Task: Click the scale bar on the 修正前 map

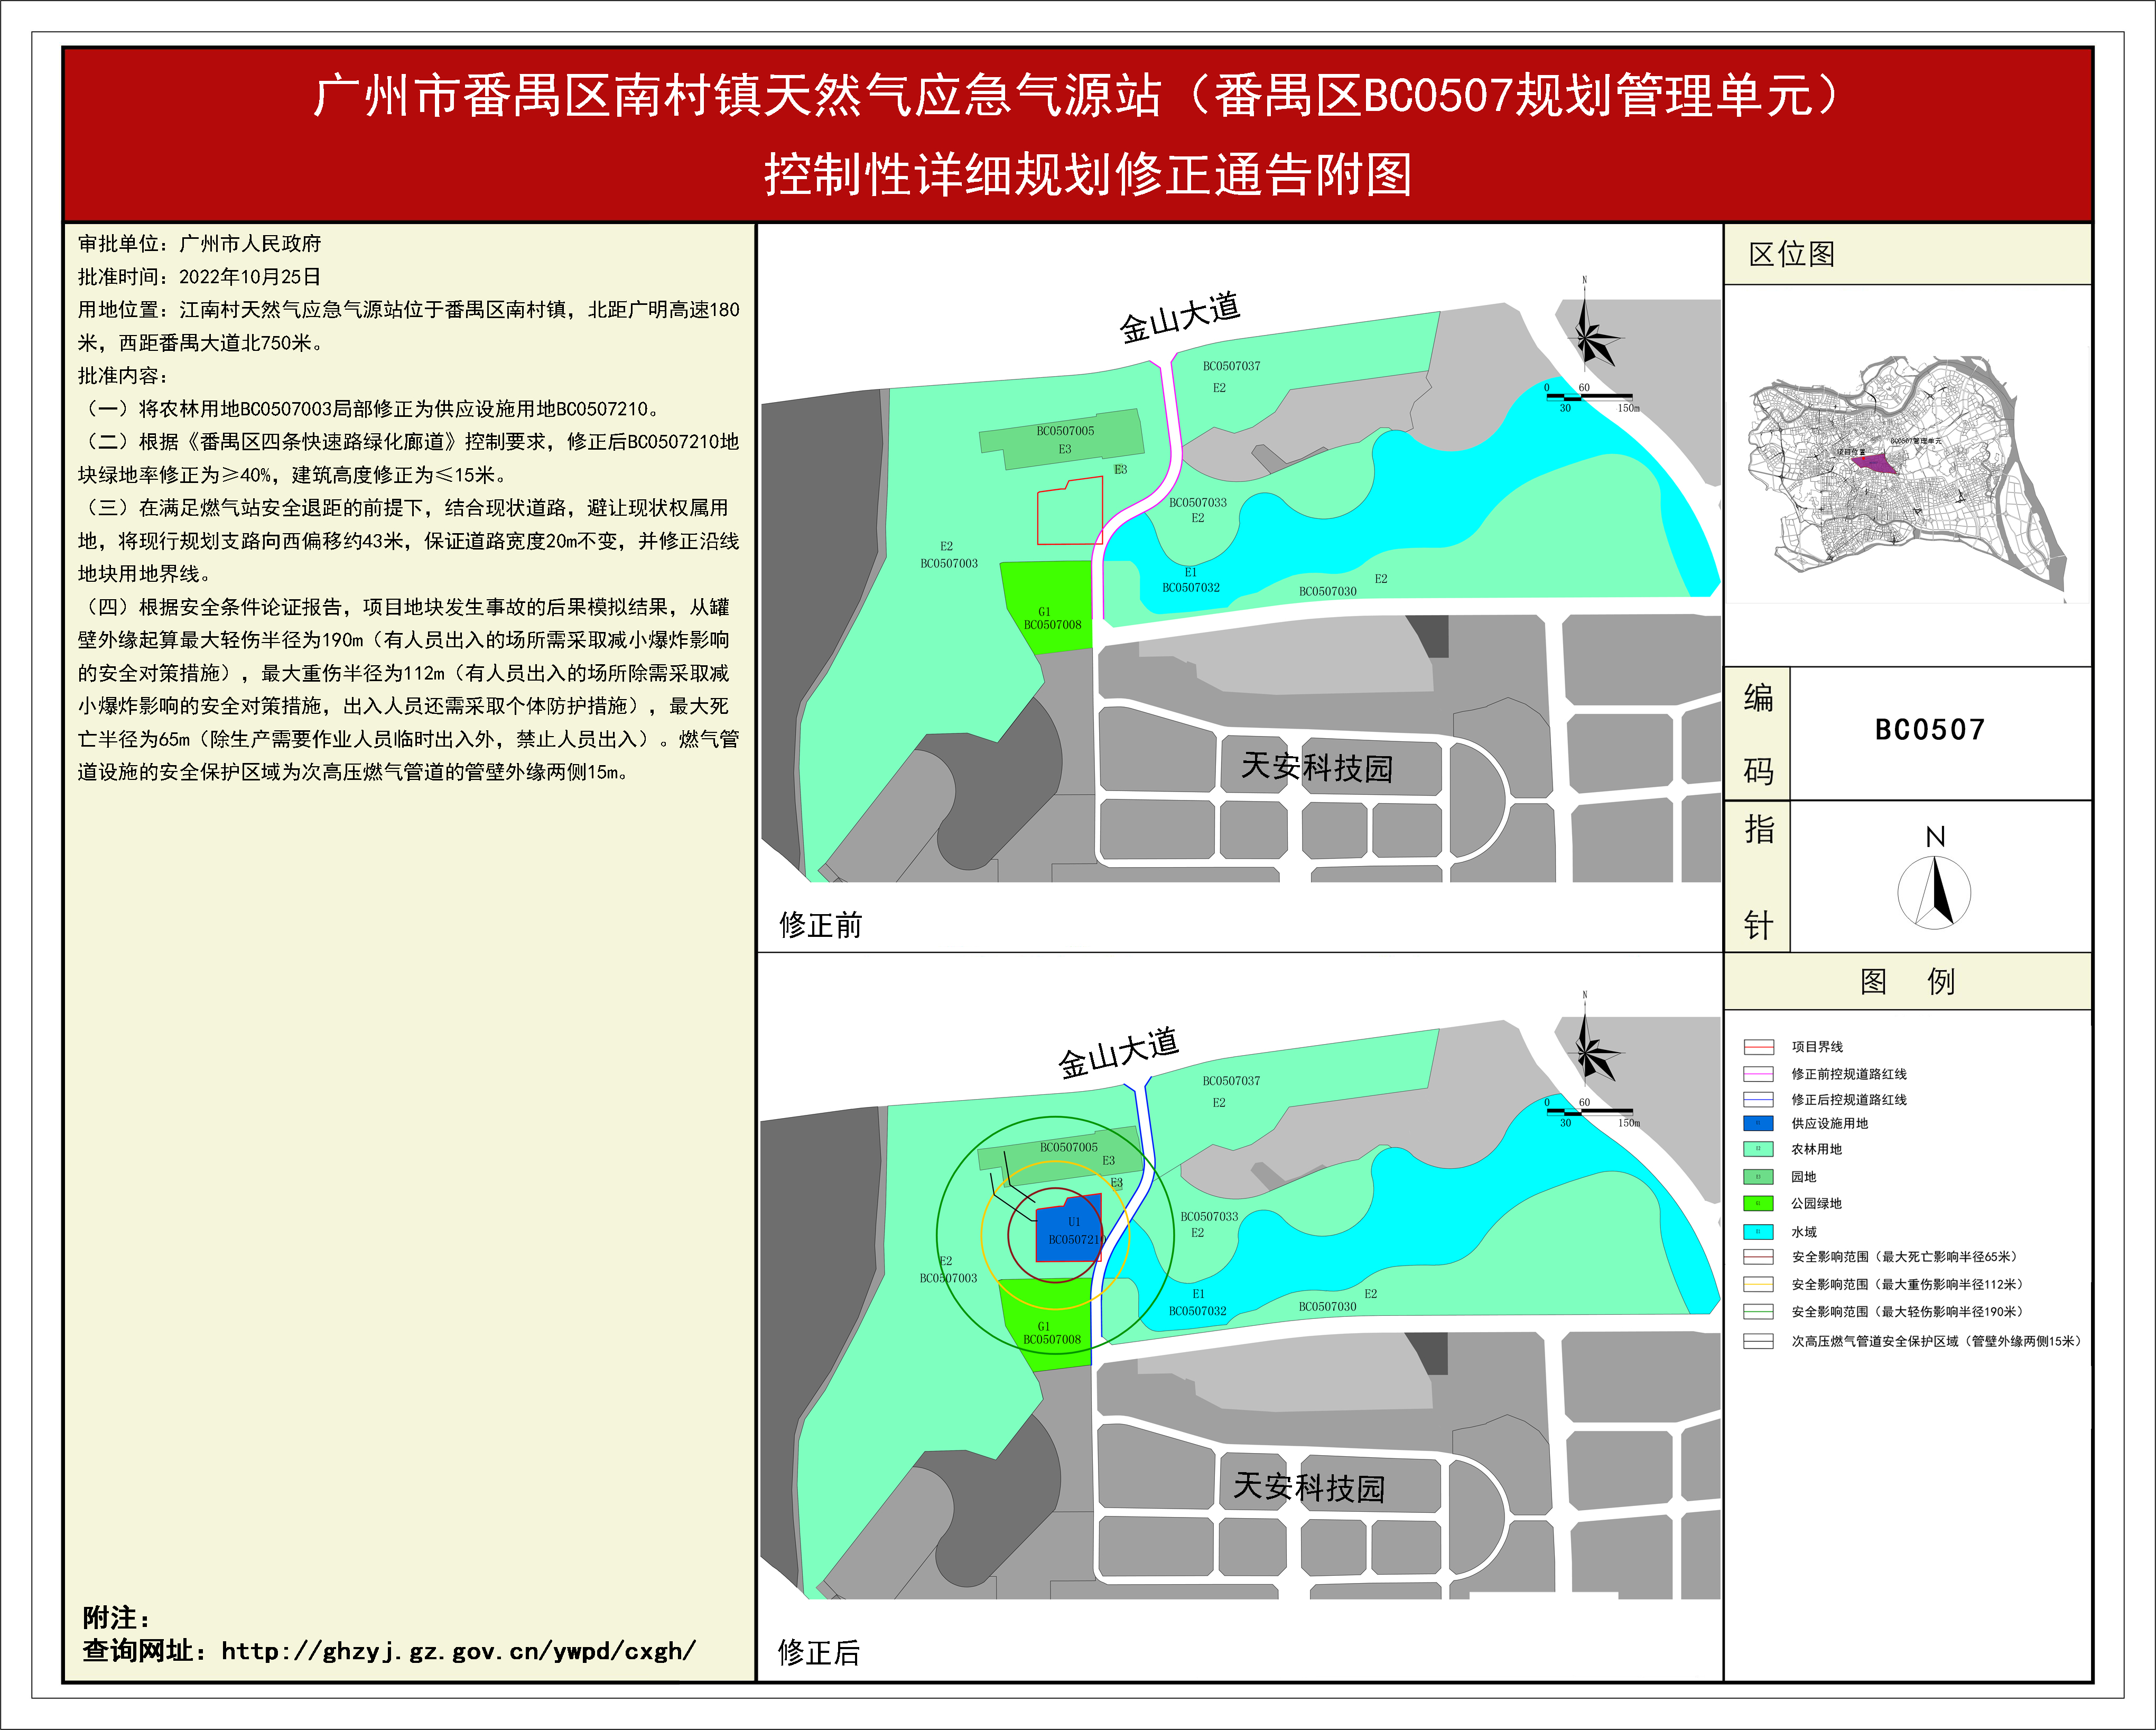Action: (1589, 398)
